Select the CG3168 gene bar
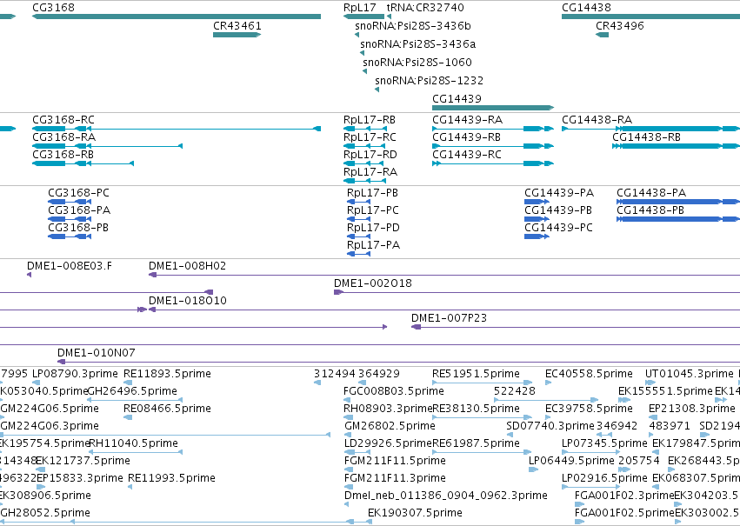This screenshot has width=740, height=526. [177, 17]
